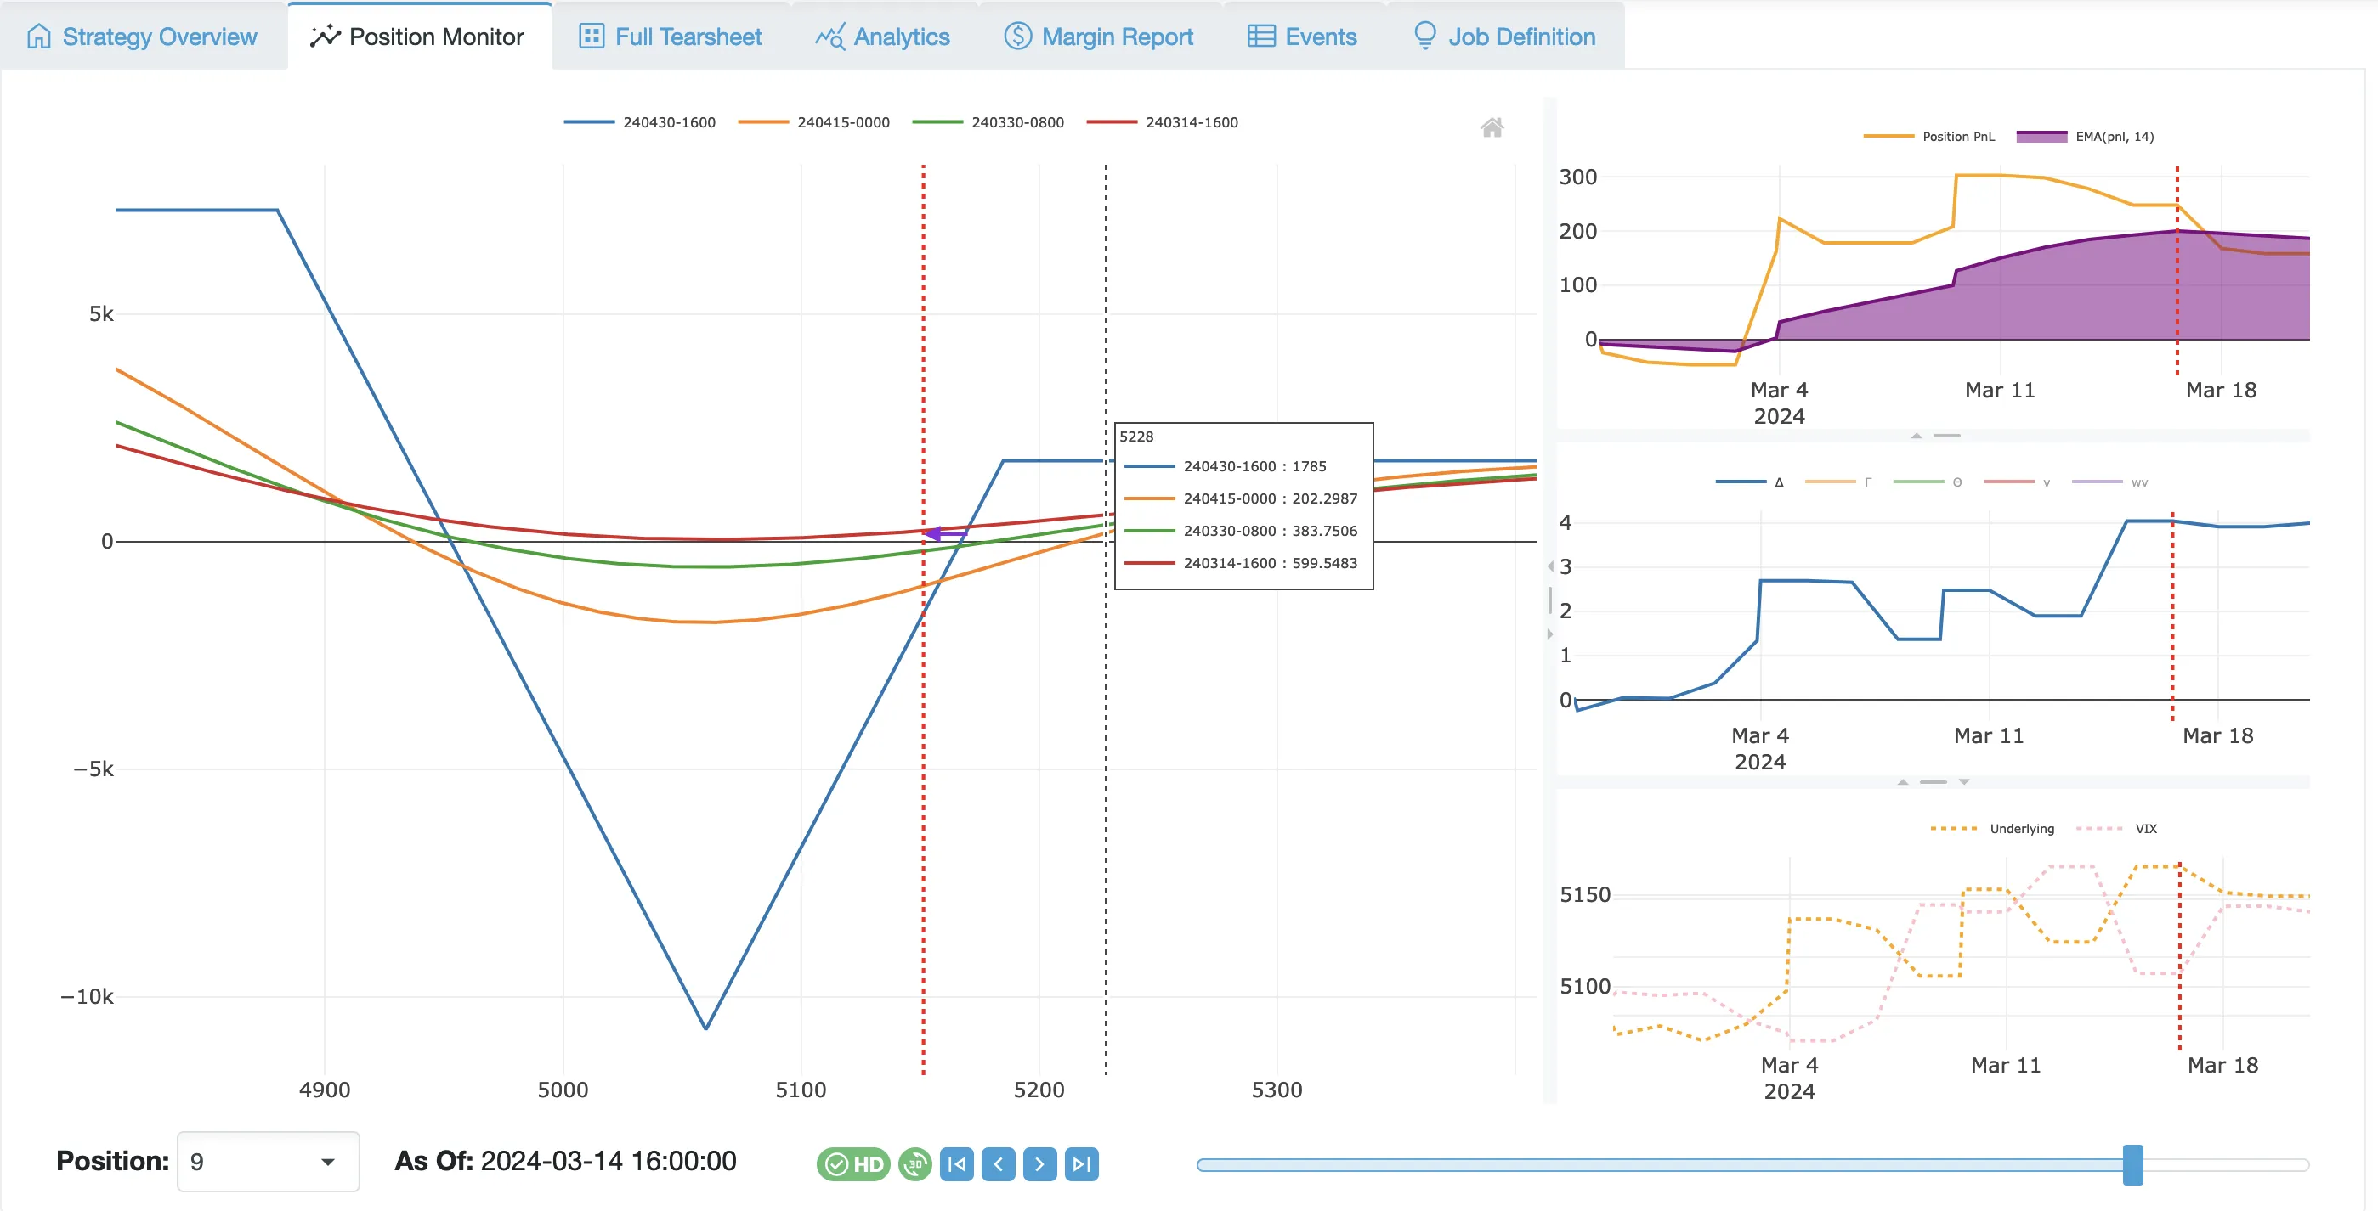Click the Margin Report dollar icon

coord(1017,36)
